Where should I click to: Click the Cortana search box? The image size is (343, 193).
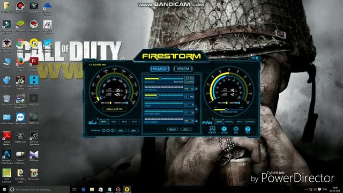coord(39,189)
